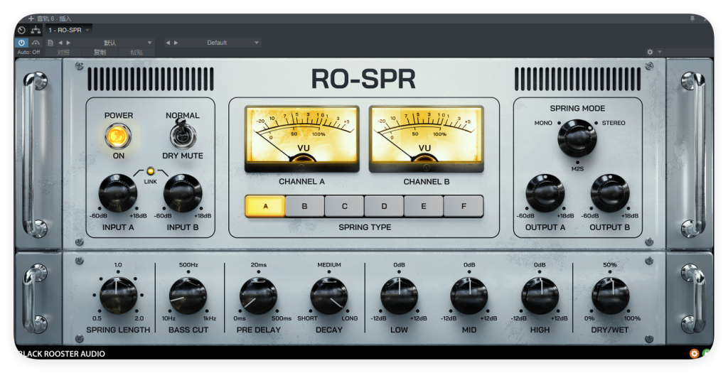This screenshot has height=373, width=728.
Task: Click the Dry/Wet mix knob
Action: [610, 296]
